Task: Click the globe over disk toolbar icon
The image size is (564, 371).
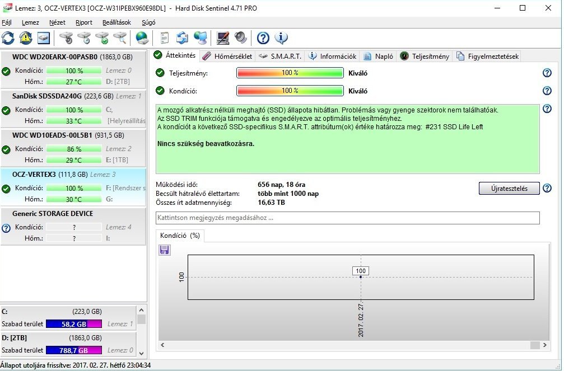Action: coord(142,37)
